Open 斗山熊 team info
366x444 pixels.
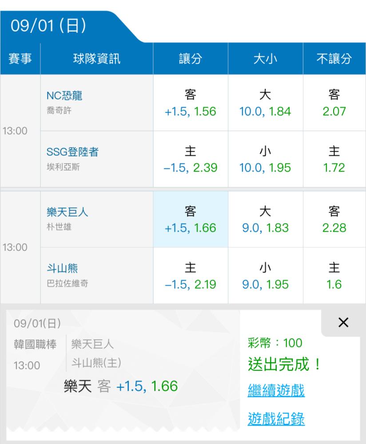[x=97, y=276]
